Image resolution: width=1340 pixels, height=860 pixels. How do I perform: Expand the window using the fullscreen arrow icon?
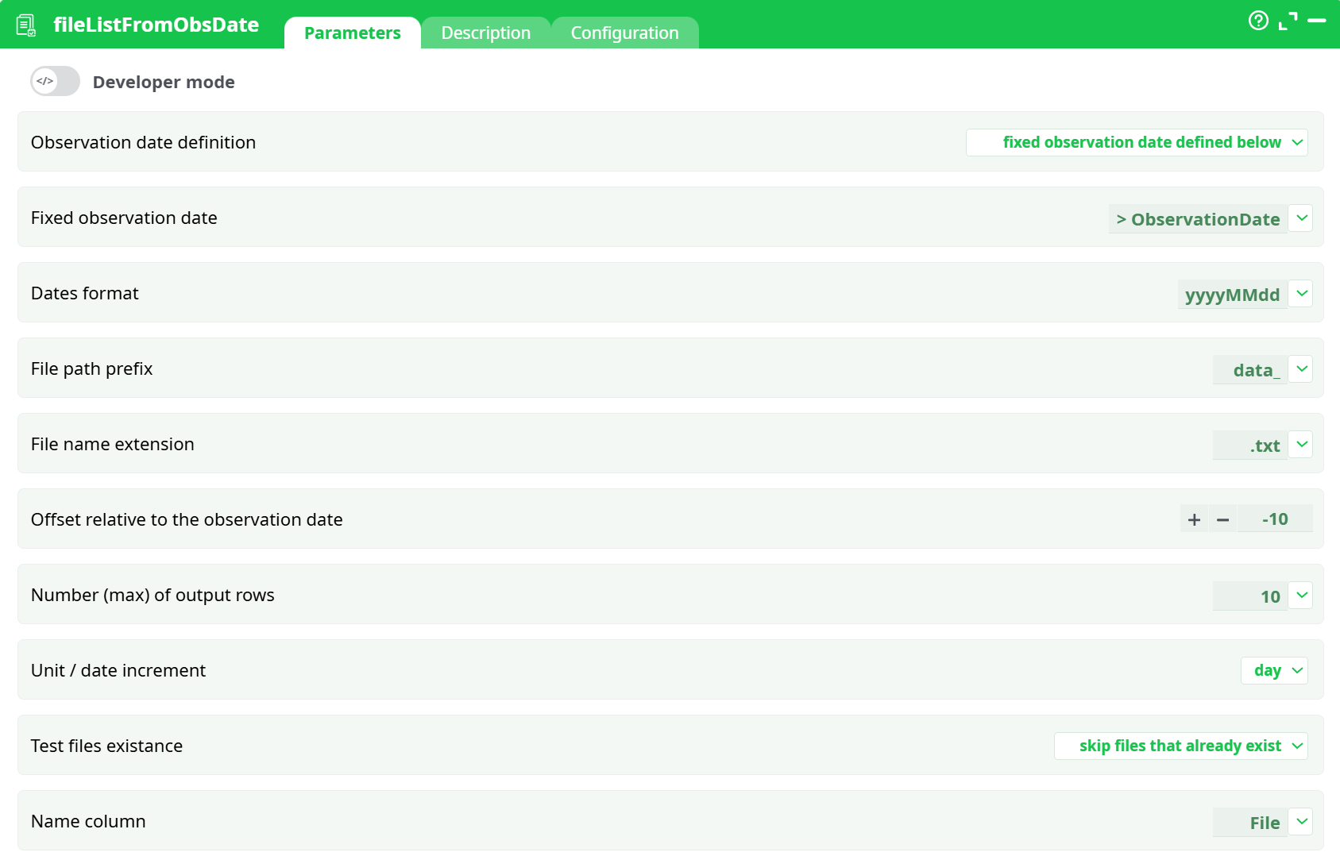[x=1288, y=21]
